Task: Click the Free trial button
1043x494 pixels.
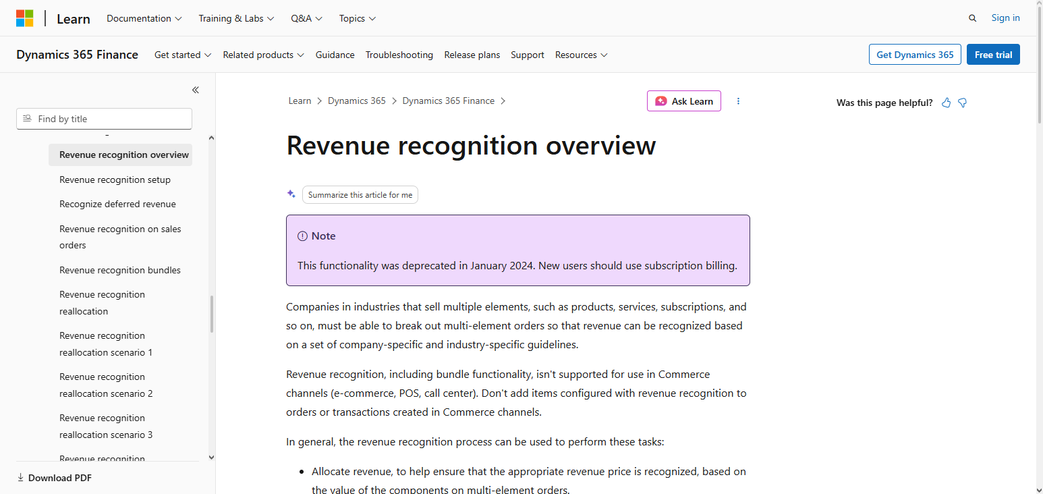Action: point(993,55)
